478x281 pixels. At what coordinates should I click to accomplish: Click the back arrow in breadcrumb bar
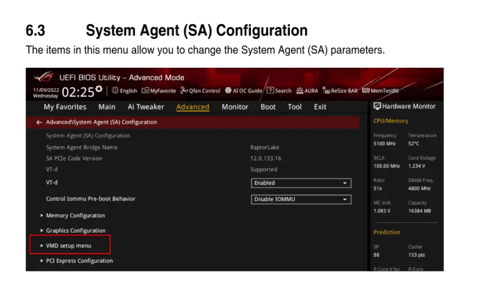[39, 122]
